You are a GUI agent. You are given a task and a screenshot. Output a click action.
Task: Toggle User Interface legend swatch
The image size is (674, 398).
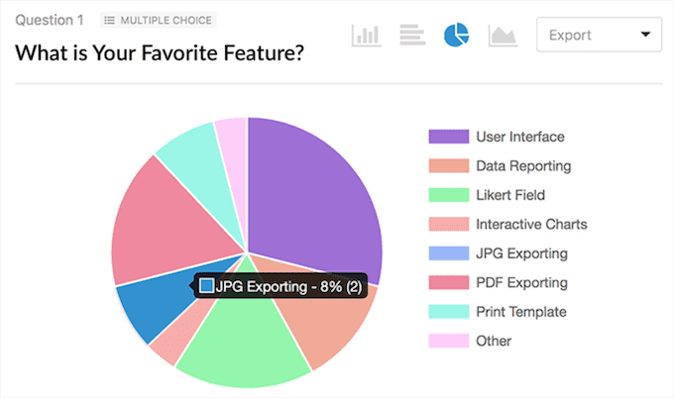449,137
